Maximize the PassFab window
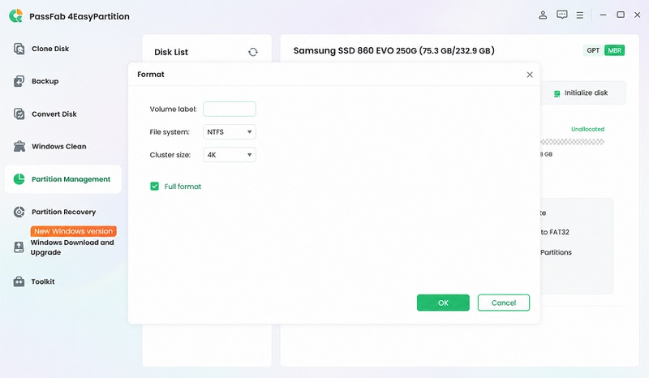 tap(621, 15)
